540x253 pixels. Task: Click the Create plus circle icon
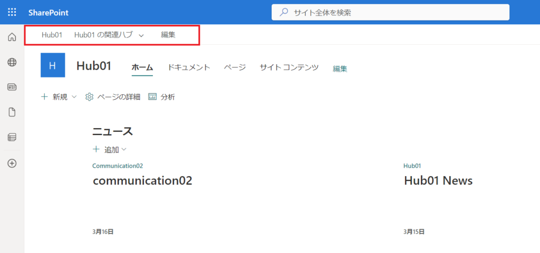pos(12,163)
